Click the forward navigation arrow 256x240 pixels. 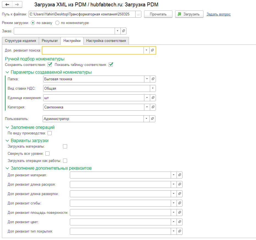coord(17,5)
